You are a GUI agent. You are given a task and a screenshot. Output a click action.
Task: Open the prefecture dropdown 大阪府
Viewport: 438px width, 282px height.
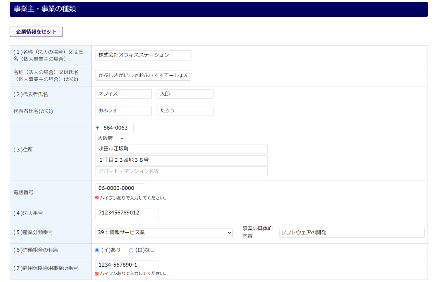click(x=110, y=138)
